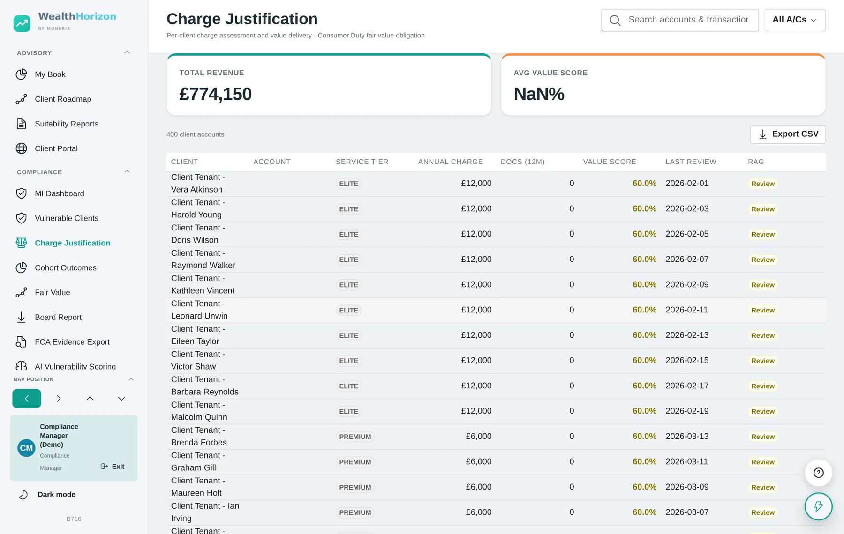Select the Charge Justification scales icon

(x=21, y=243)
